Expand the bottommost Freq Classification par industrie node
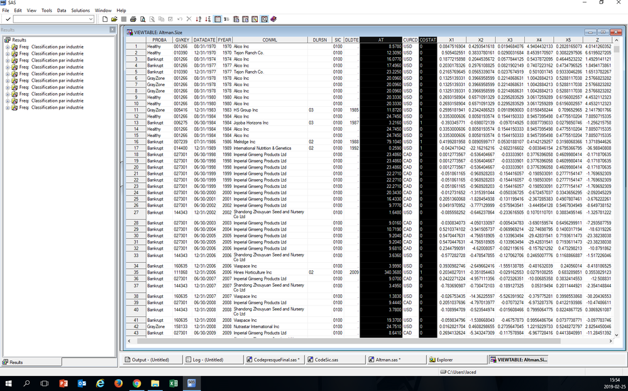Image resolution: width=628 pixels, height=391 pixels. coord(7,107)
